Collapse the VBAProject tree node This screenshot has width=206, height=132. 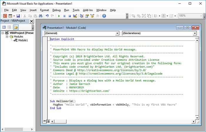(3, 33)
